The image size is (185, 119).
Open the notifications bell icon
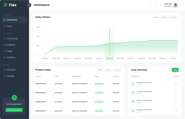pos(160,5)
